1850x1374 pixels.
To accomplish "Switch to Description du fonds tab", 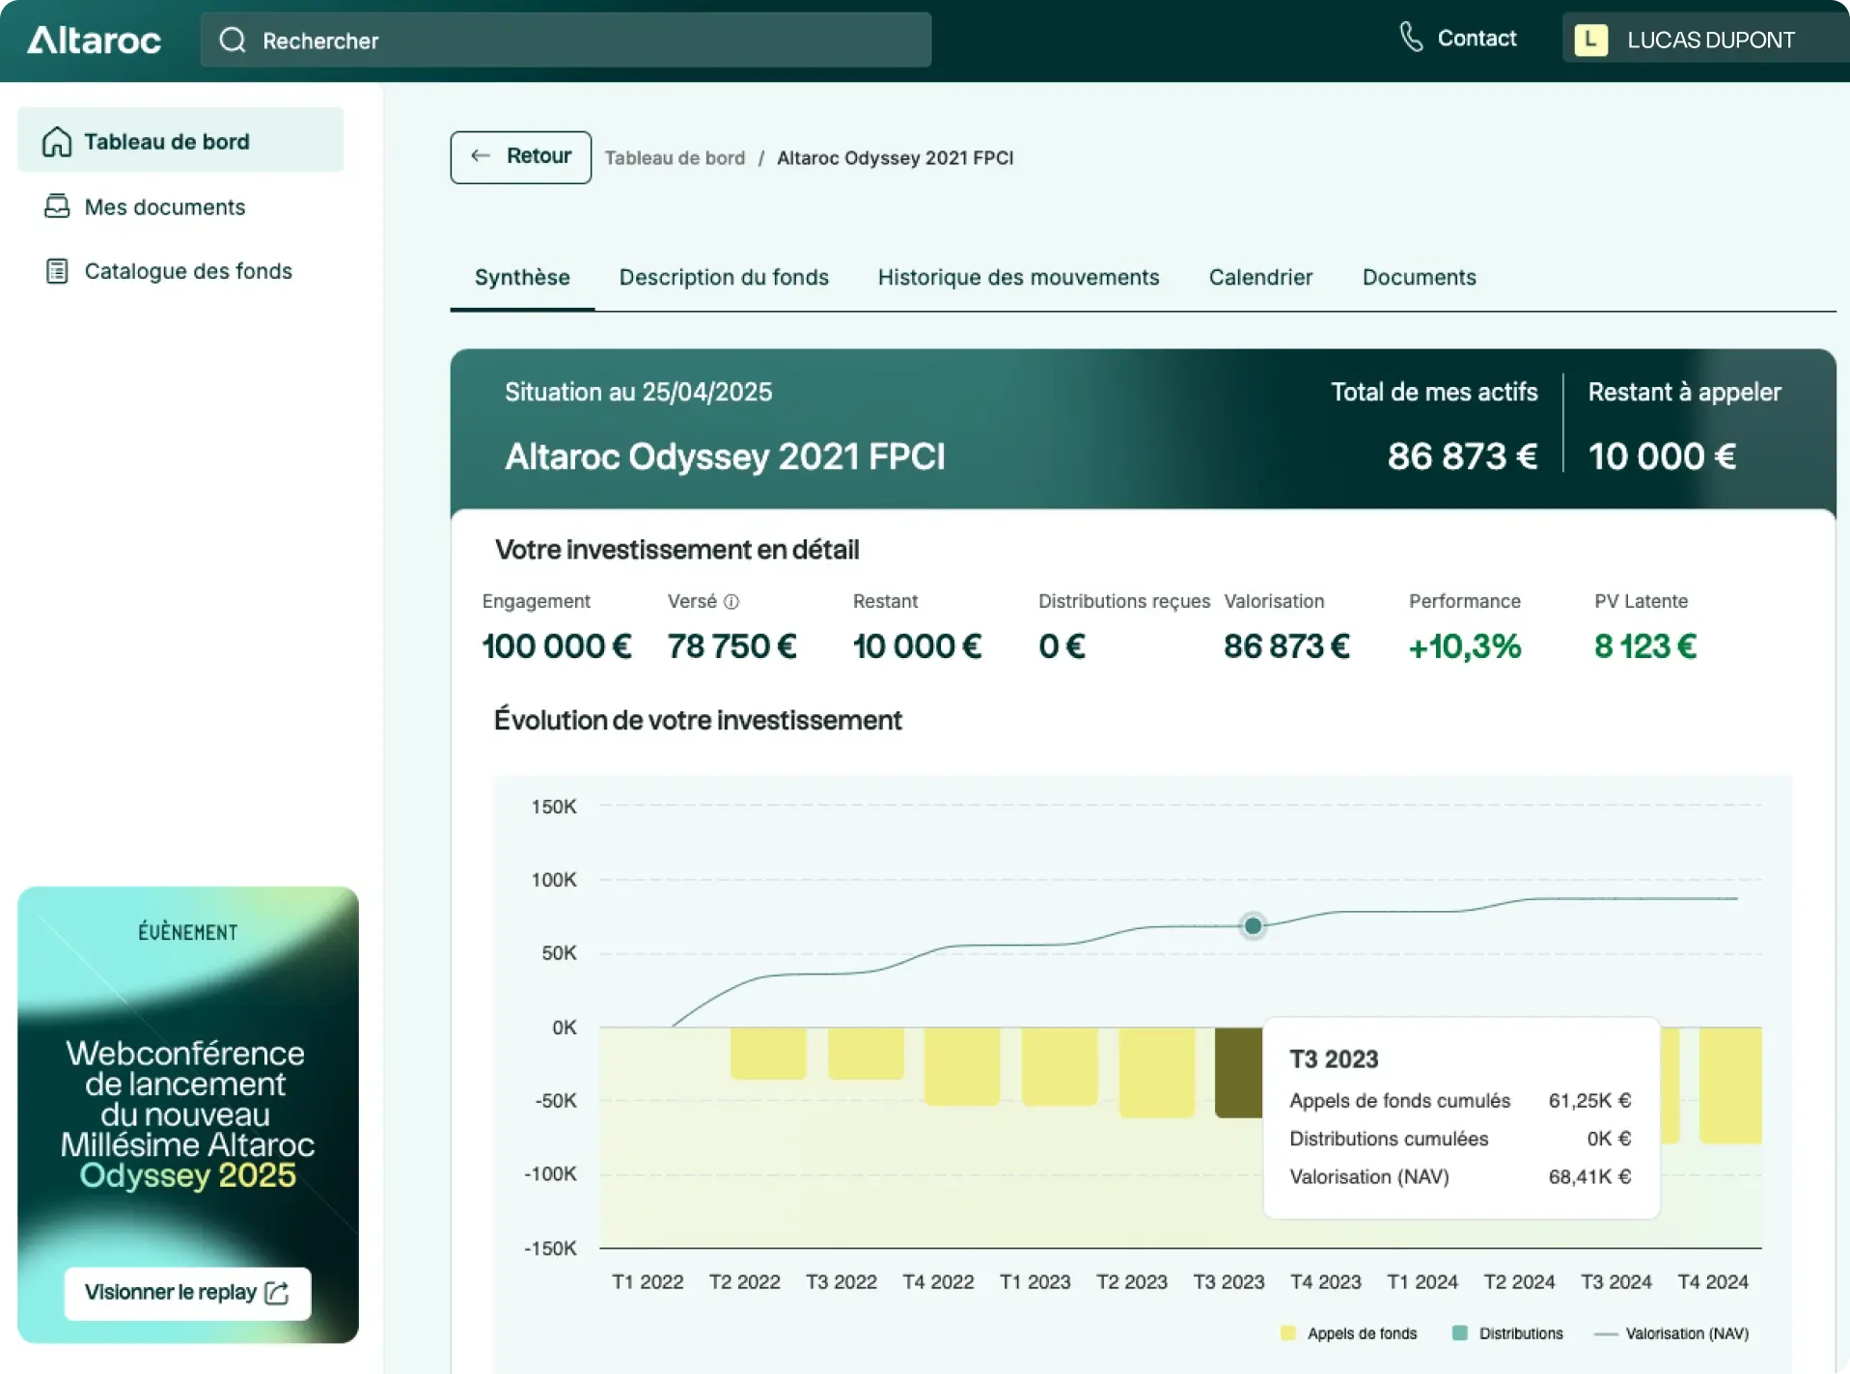I will (x=724, y=277).
